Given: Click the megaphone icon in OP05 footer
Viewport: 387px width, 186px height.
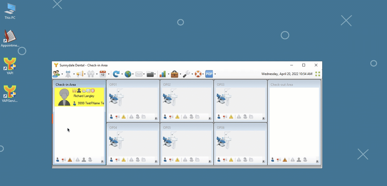Looking at the screenshot, I should pos(171,160).
